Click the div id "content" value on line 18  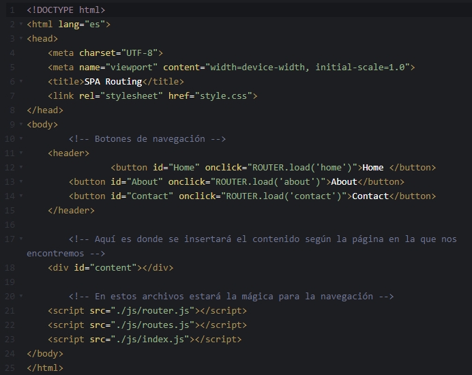(113, 267)
